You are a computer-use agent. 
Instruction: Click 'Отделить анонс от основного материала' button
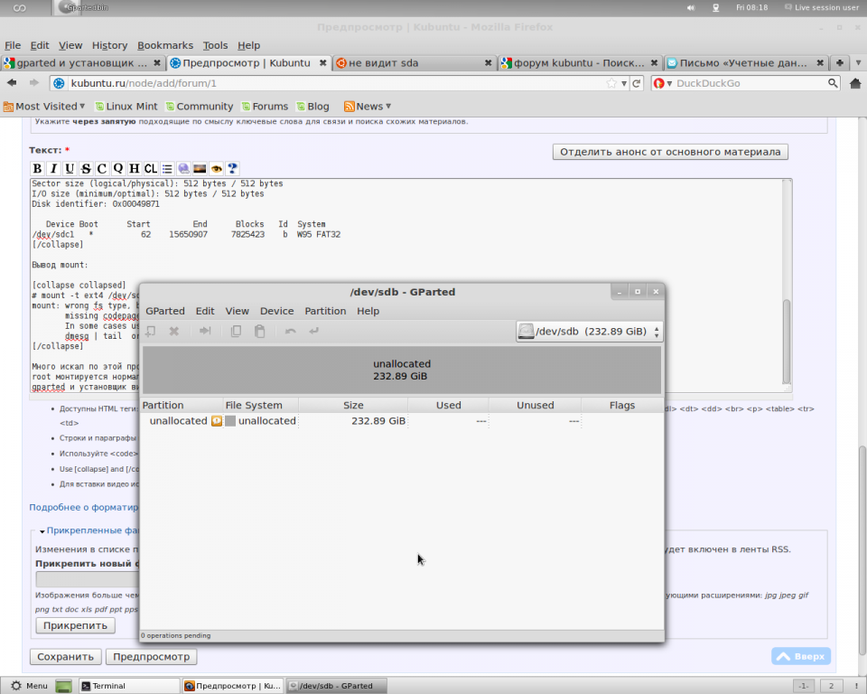pos(670,152)
